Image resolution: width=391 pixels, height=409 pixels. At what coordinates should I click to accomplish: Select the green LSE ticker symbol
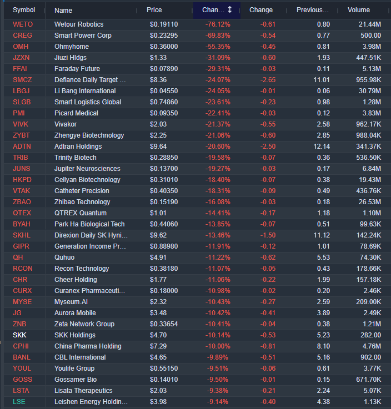point(19,402)
